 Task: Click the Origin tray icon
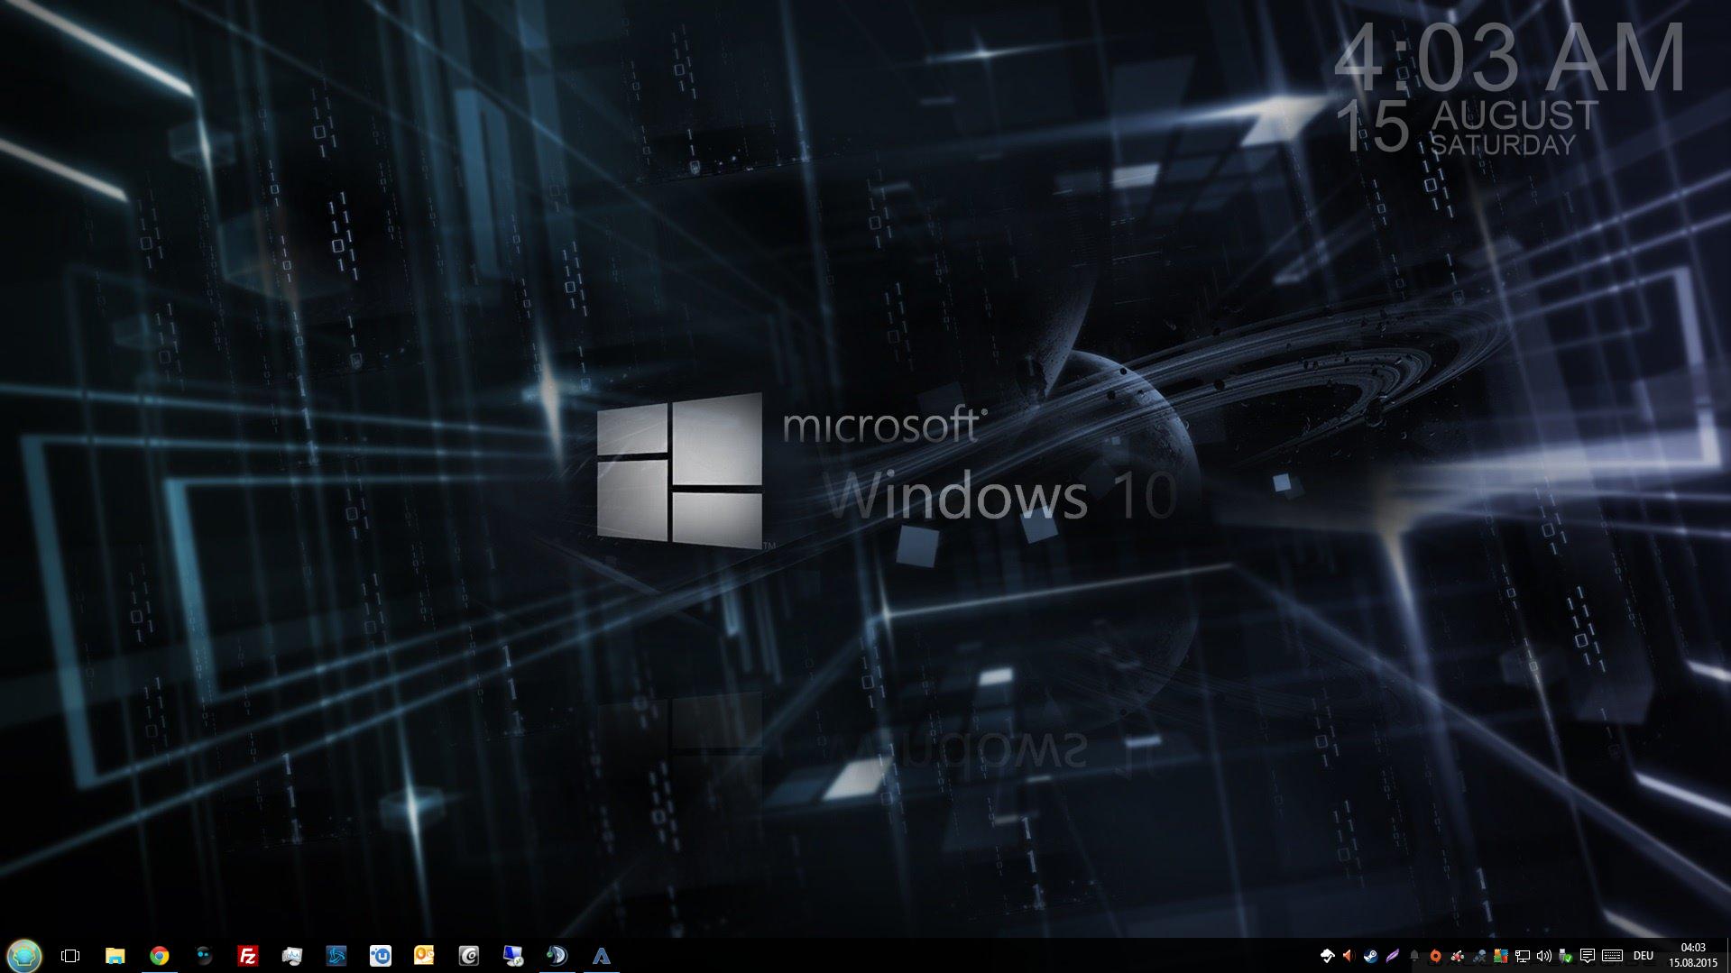(1435, 956)
